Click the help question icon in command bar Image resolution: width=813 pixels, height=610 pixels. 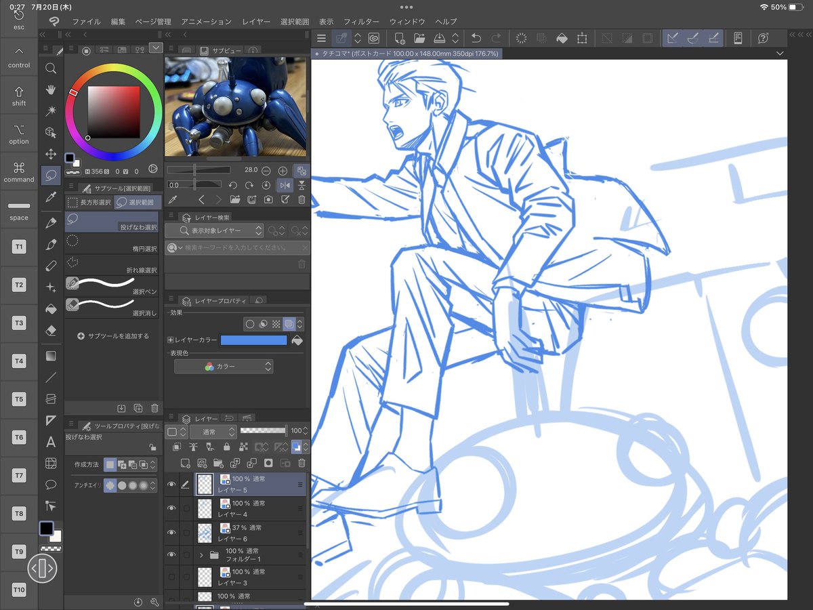tap(764, 39)
